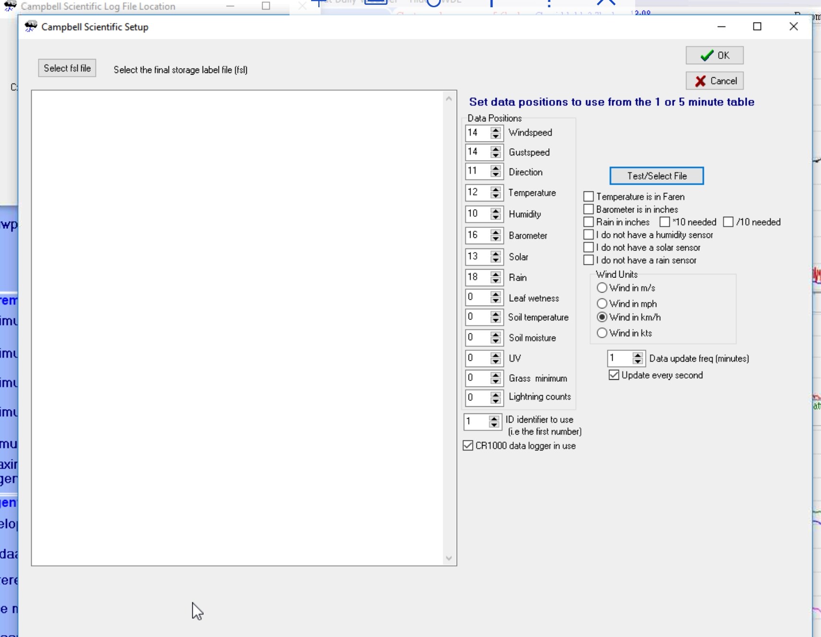Click the Humidity position stepper arrows
Viewport: 821px width, 637px height.
click(x=496, y=213)
